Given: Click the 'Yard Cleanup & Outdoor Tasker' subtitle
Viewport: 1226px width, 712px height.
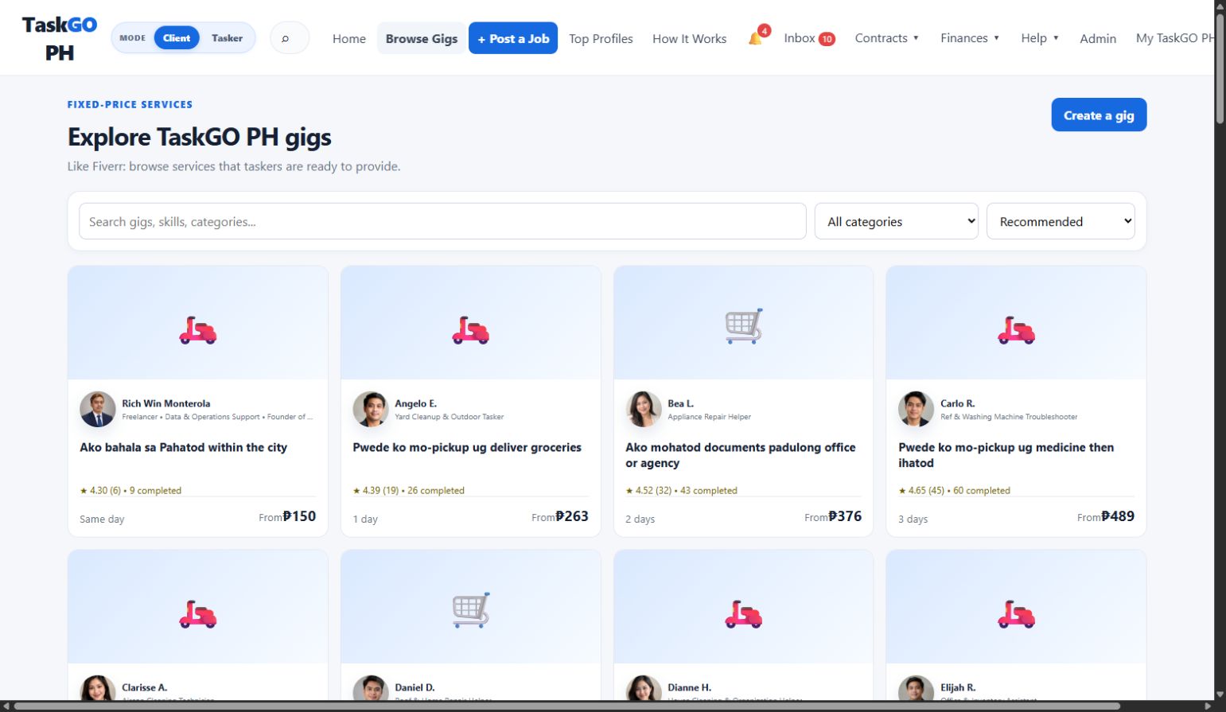Looking at the screenshot, I should coord(449,417).
